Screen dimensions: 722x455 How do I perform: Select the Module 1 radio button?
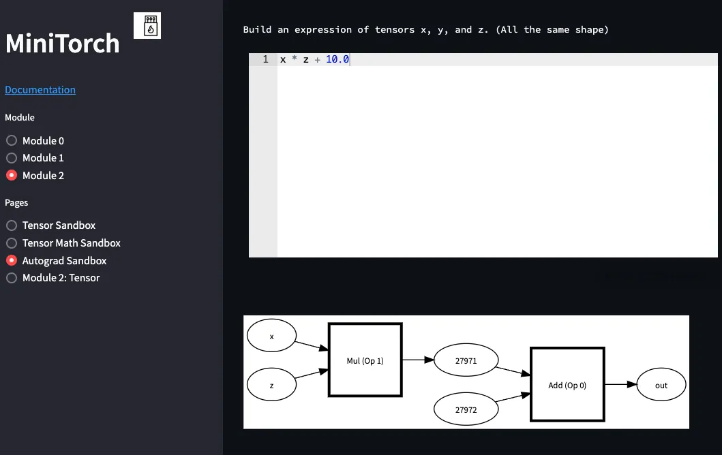12,158
